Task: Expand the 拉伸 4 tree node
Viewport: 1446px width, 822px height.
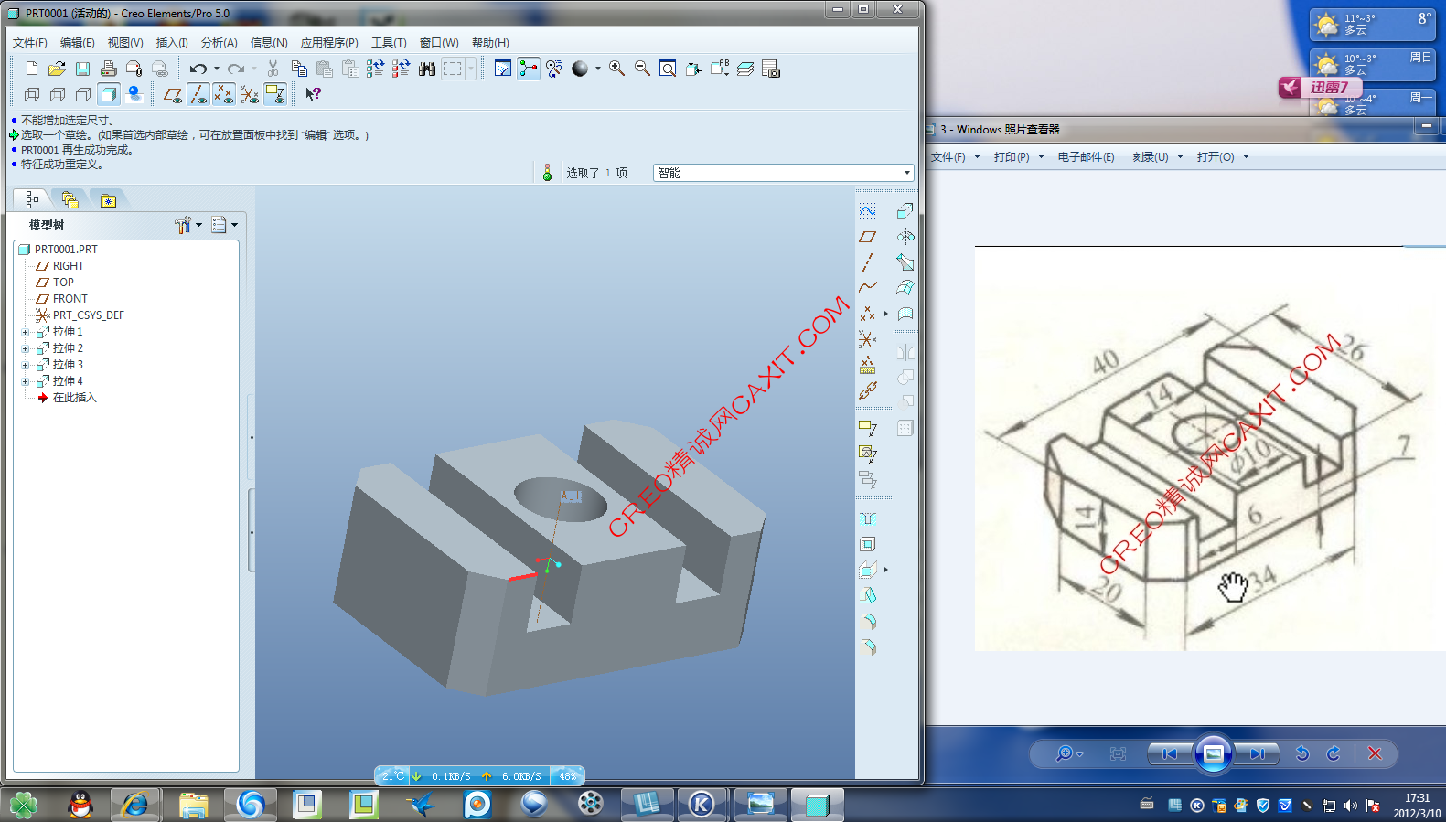Action: (x=26, y=381)
